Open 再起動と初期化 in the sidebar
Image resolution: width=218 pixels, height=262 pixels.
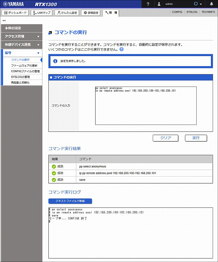pyautogui.click(x=20, y=82)
